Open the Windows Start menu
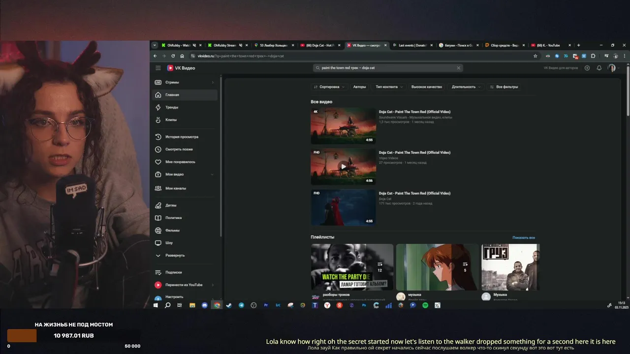 156,305
